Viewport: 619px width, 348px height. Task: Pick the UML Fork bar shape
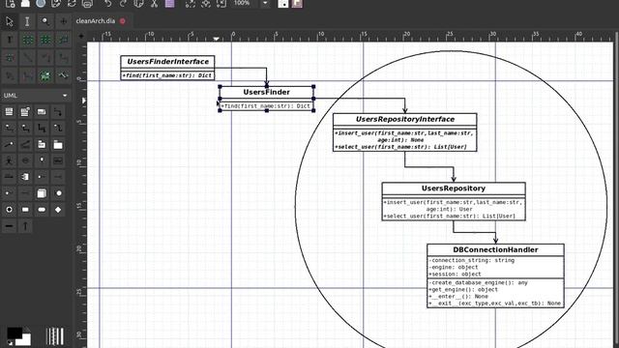[9, 226]
